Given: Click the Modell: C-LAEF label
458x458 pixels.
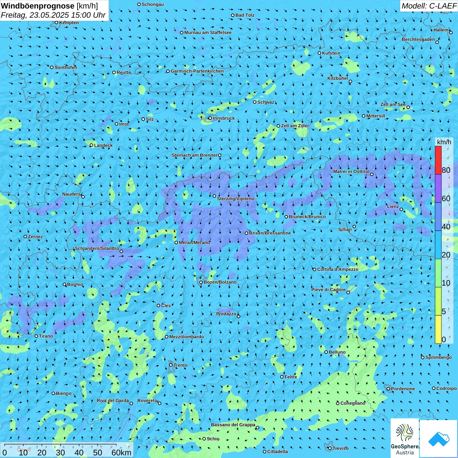Looking at the screenshot, I should (x=429, y=6).
